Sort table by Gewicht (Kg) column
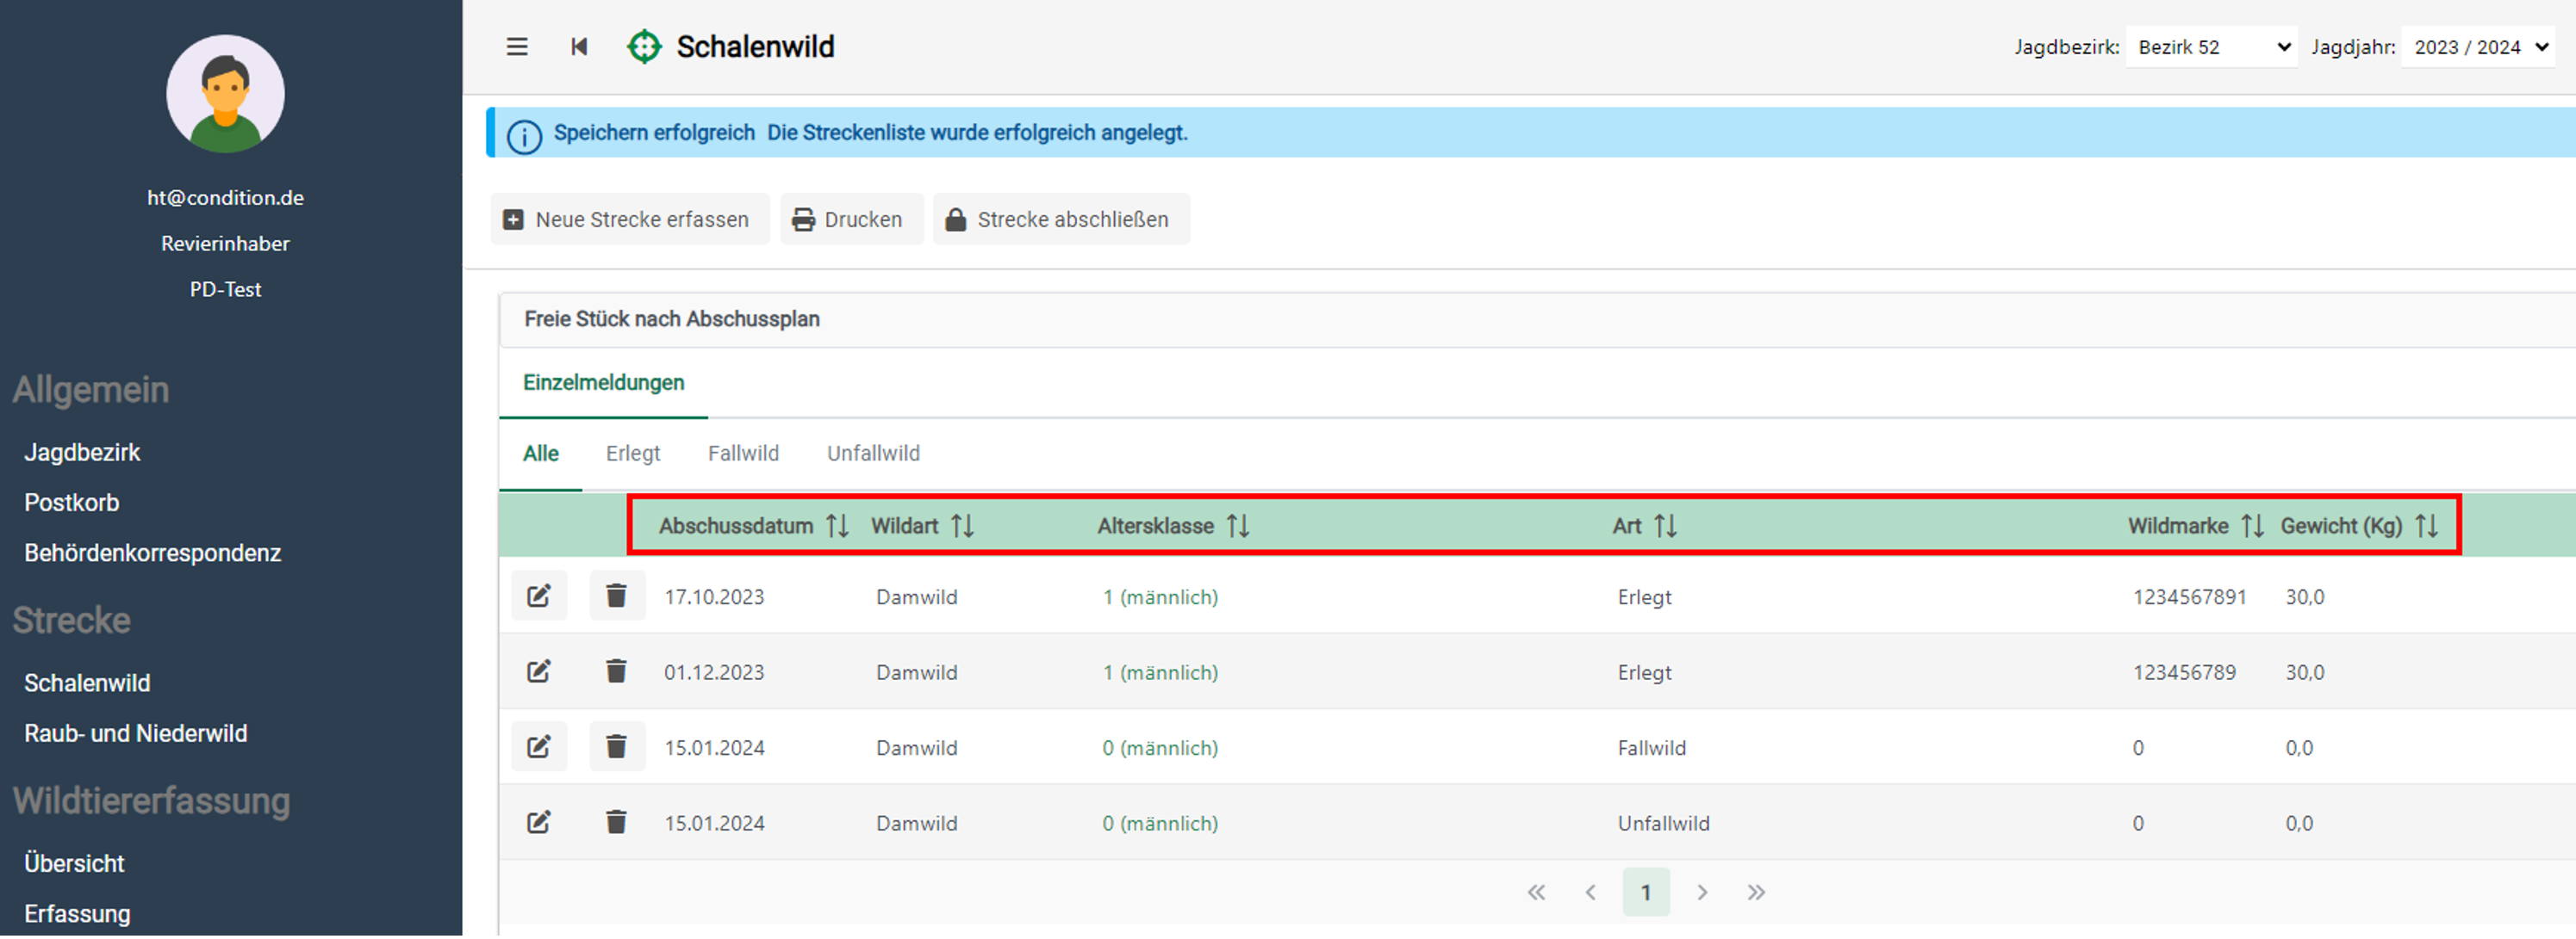This screenshot has width=2576, height=939. (x=2426, y=527)
